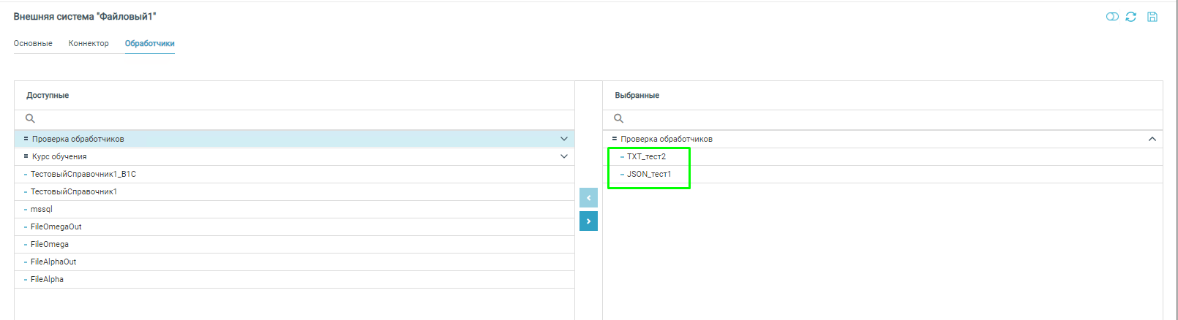Viewport: 1178px width, 320px height.
Task: Click the move-left arrow button
Action: coord(588,198)
